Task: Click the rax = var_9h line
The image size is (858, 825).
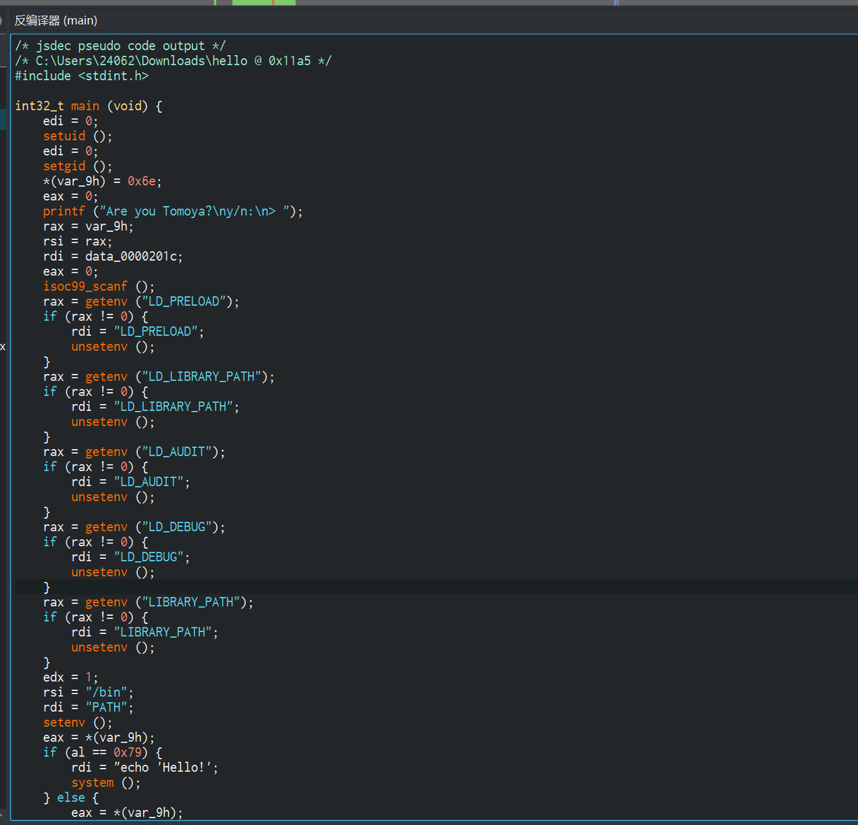Action: [88, 227]
